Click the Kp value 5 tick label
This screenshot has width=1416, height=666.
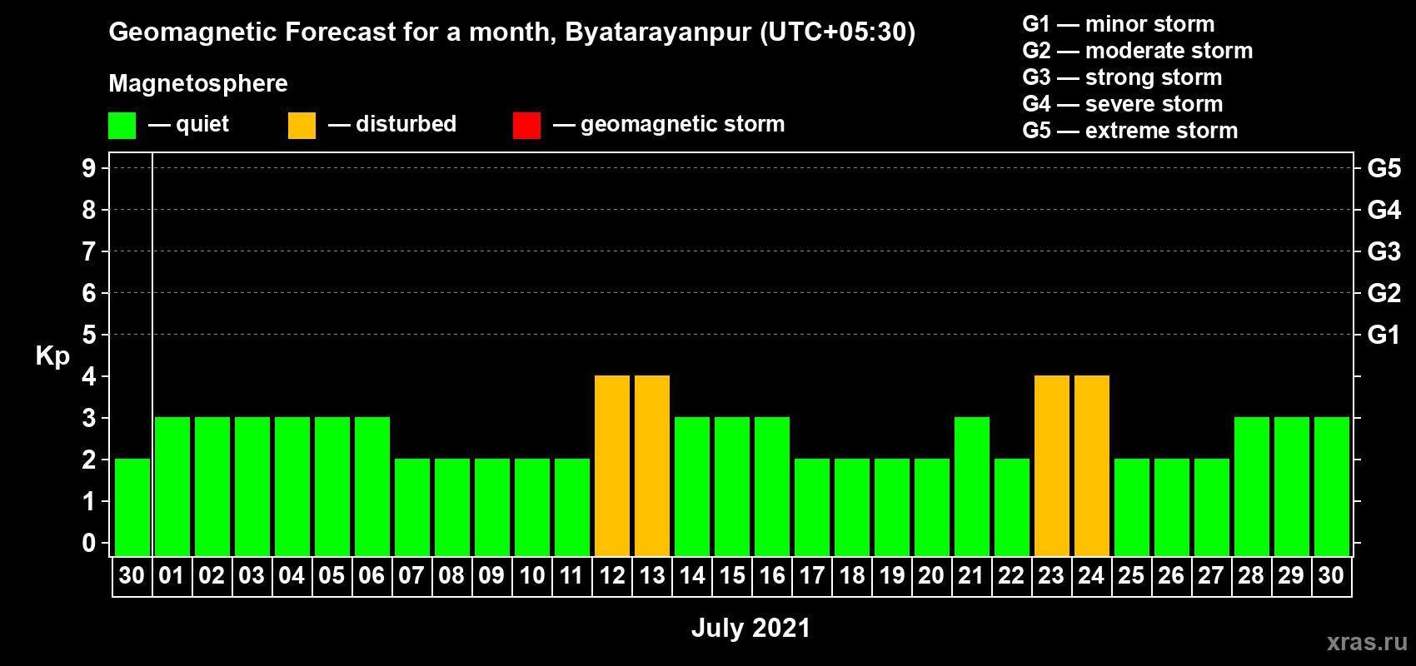point(89,335)
